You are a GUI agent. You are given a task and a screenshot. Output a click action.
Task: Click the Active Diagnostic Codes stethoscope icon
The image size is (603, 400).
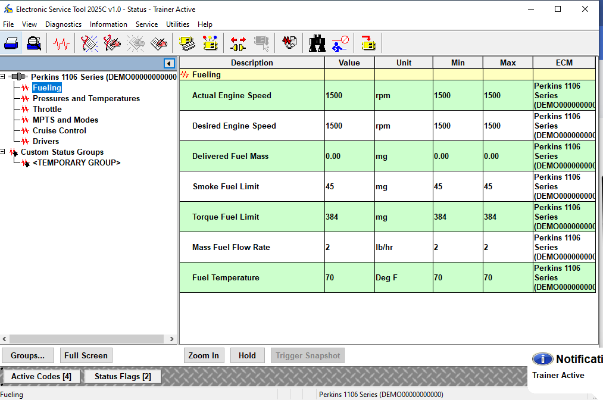click(89, 43)
